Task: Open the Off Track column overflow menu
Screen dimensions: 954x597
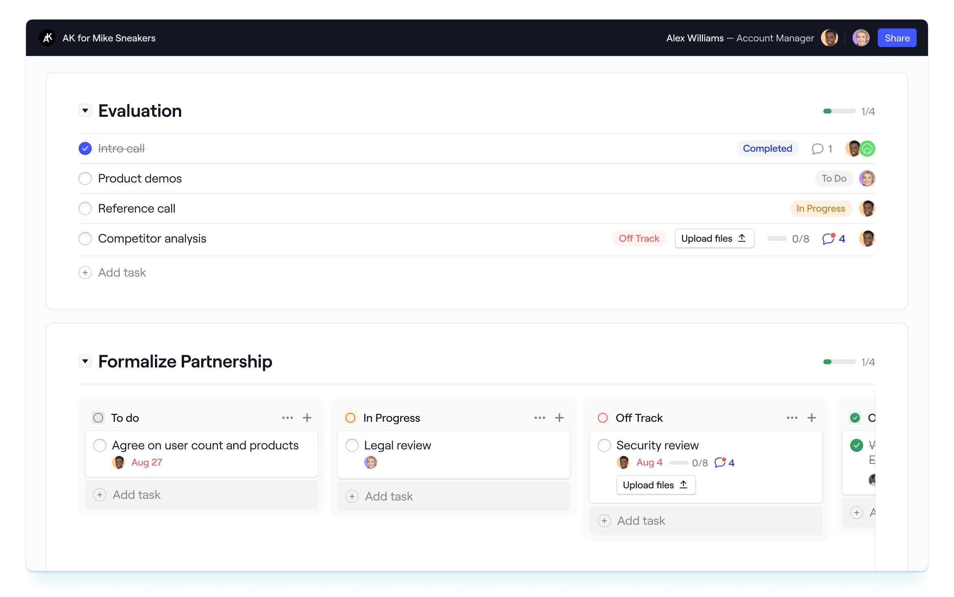Action: pos(792,417)
